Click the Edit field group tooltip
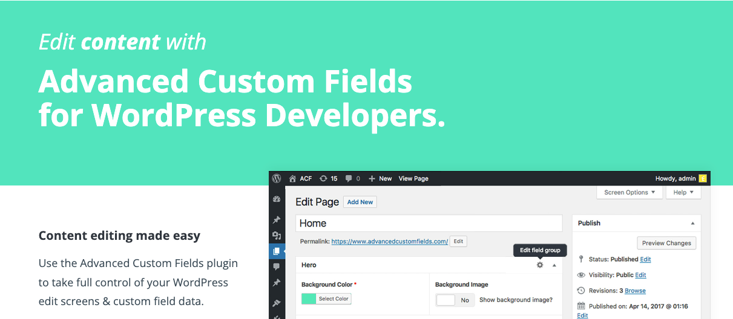This screenshot has width=733, height=319. [540, 250]
